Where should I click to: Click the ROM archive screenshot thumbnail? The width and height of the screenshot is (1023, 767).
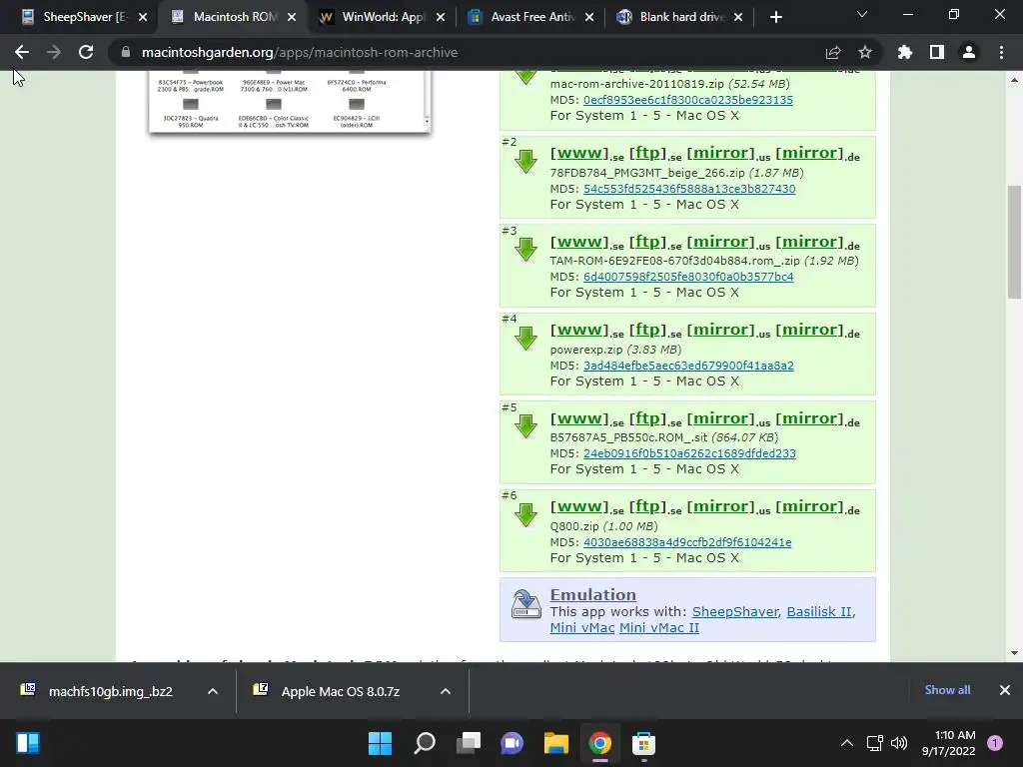tap(289, 101)
